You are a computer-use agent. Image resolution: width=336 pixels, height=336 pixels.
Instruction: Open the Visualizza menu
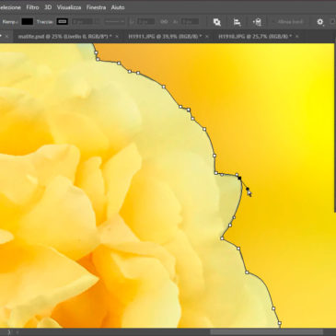[x=69, y=7]
